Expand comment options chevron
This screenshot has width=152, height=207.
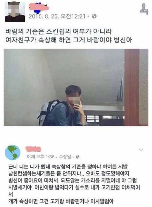141,150
